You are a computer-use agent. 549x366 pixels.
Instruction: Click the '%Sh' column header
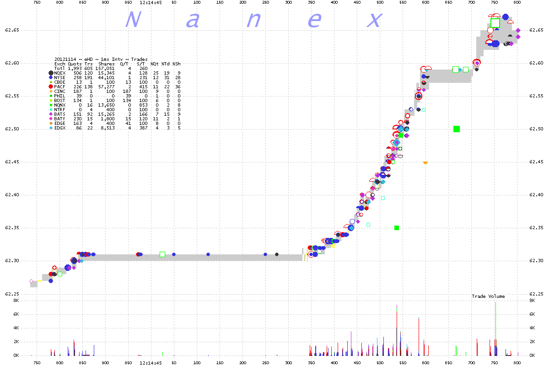coord(176,64)
